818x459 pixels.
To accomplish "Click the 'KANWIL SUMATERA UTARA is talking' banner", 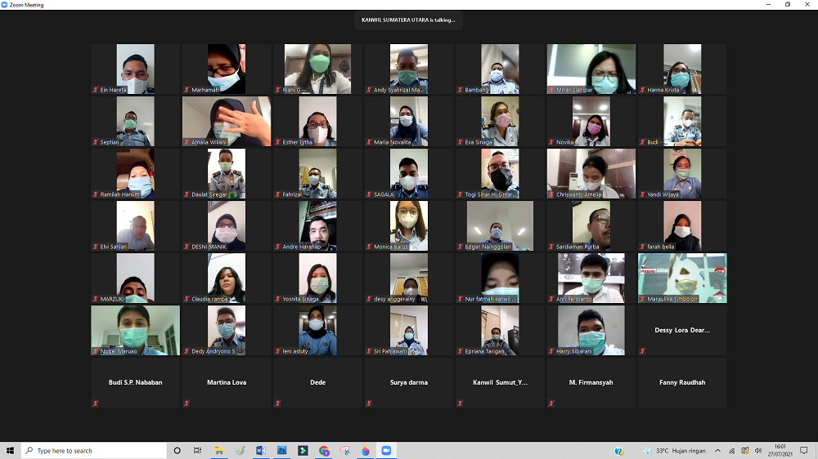I will pyautogui.click(x=408, y=20).
